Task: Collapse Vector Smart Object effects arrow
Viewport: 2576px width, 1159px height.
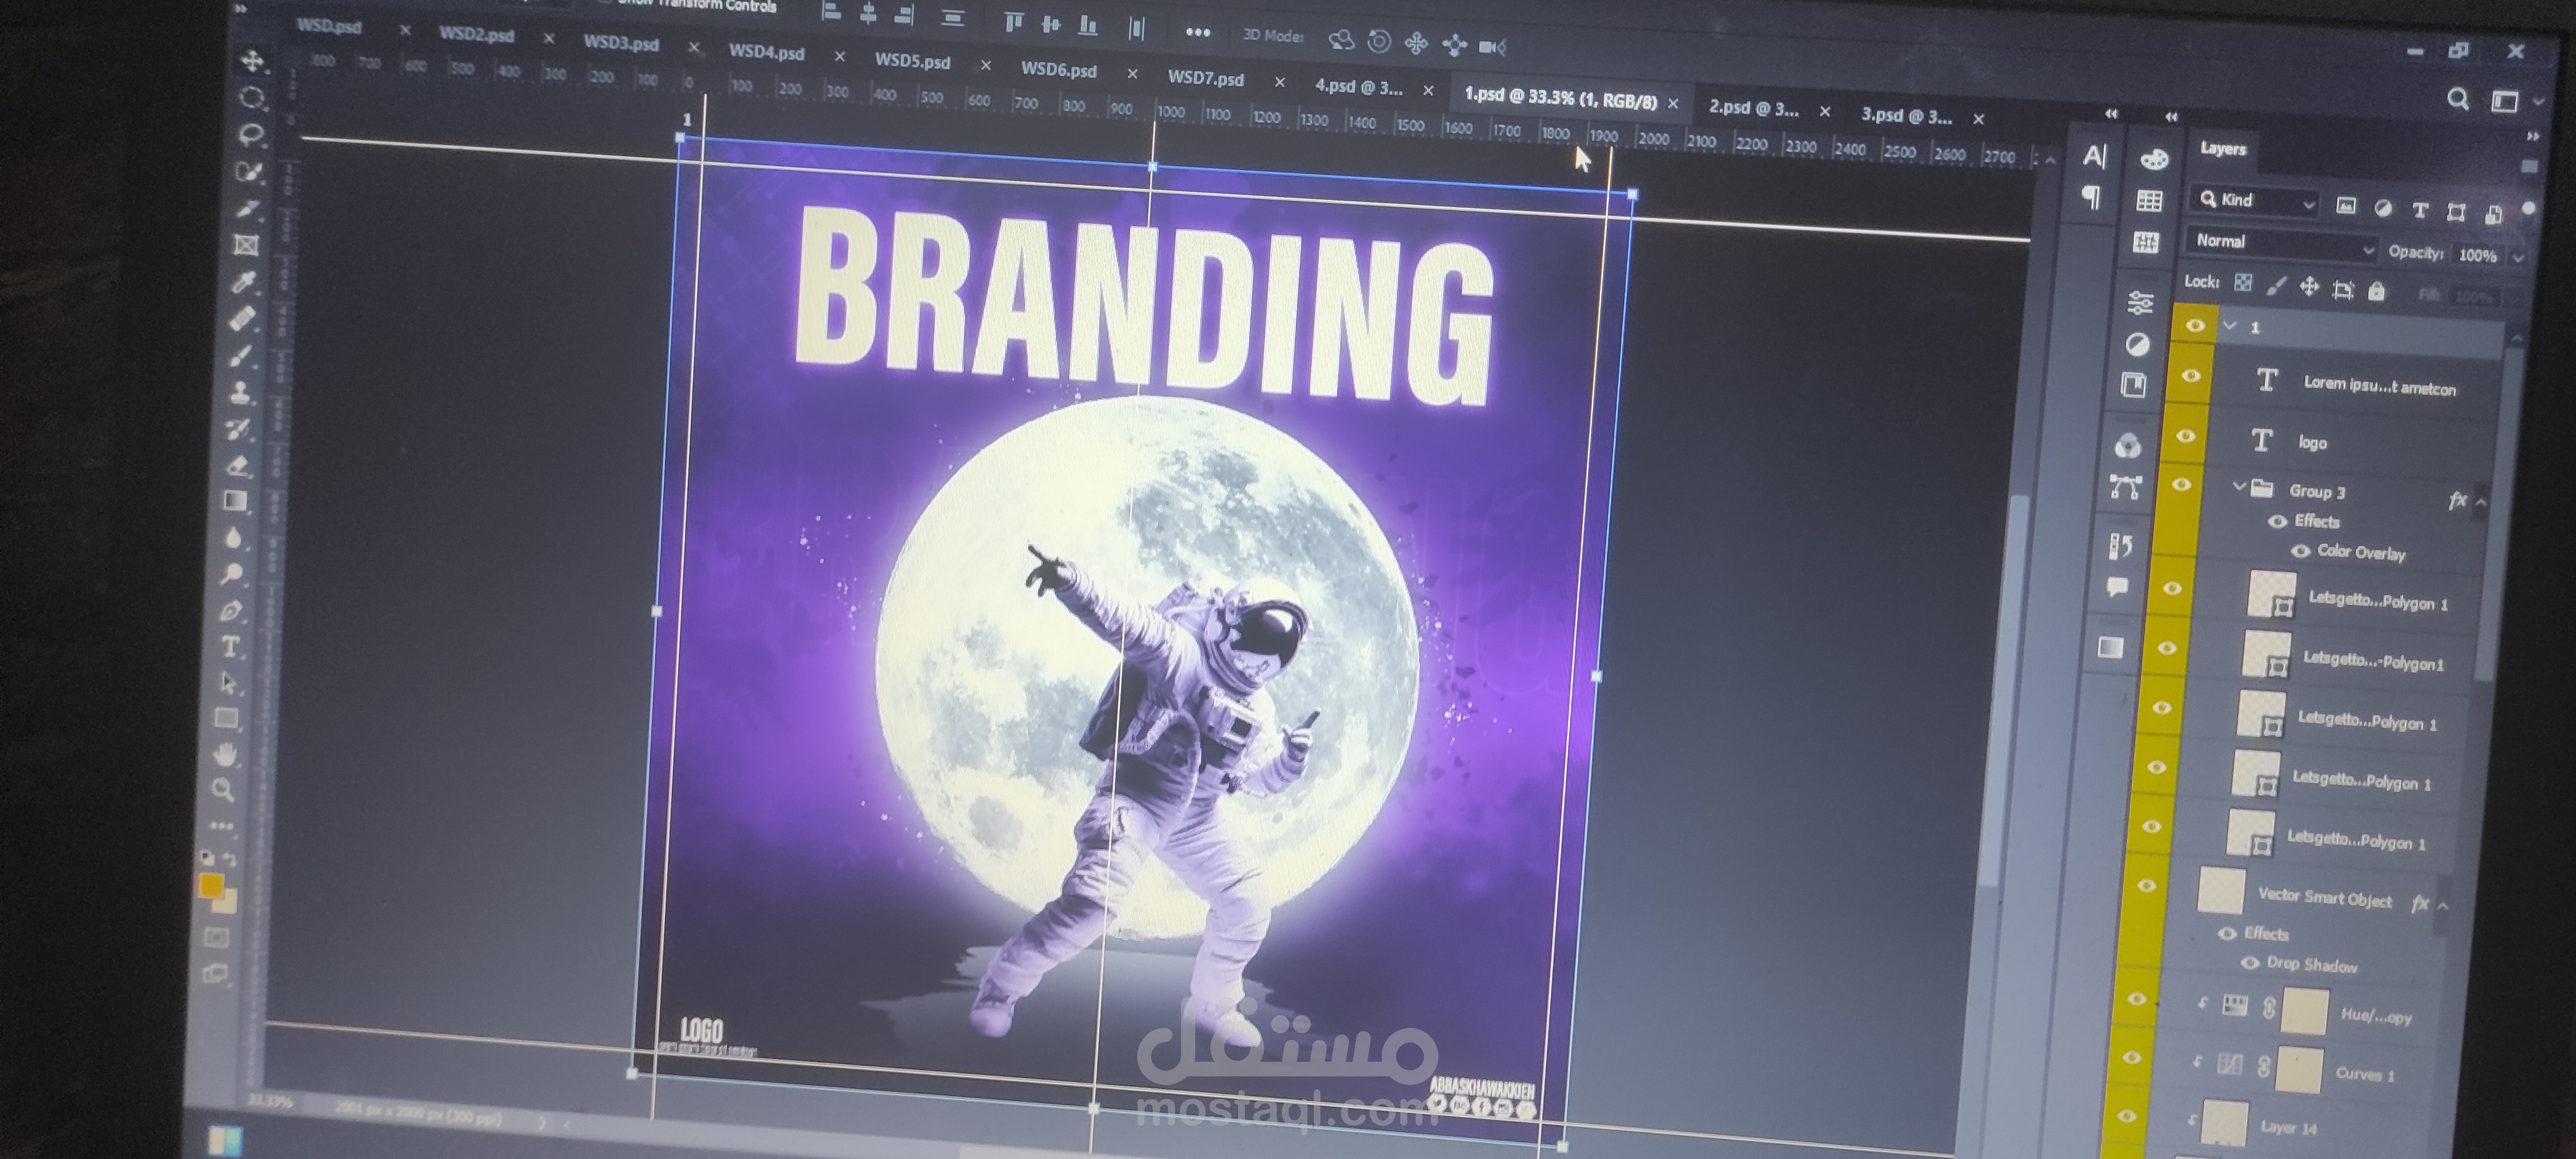Action: click(2443, 906)
